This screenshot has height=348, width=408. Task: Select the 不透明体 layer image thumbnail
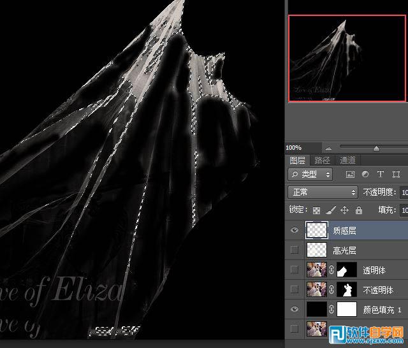pos(317,289)
